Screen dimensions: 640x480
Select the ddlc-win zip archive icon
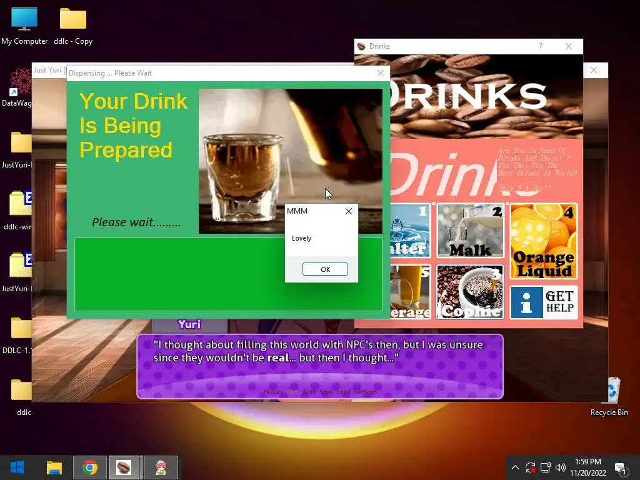[17, 211]
